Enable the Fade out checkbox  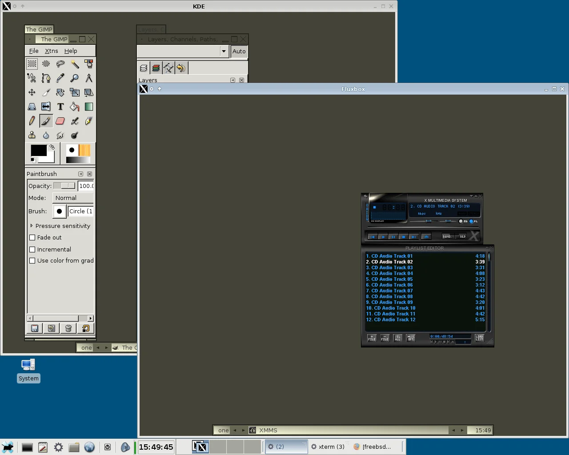(32, 238)
